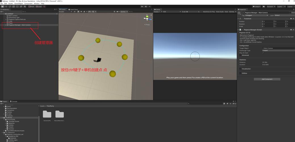Screen dimensions: 295x142
Task: Toggle scene audio icon
Action: click(x=81, y=12)
